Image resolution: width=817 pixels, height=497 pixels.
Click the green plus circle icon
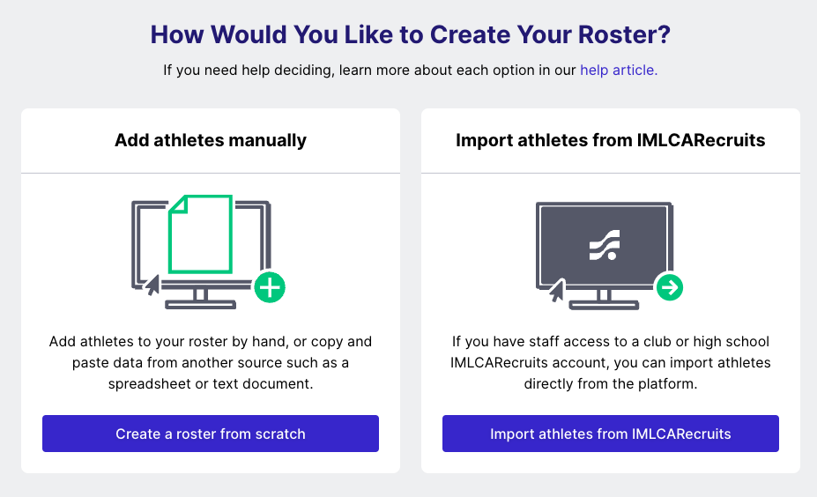coord(270,287)
